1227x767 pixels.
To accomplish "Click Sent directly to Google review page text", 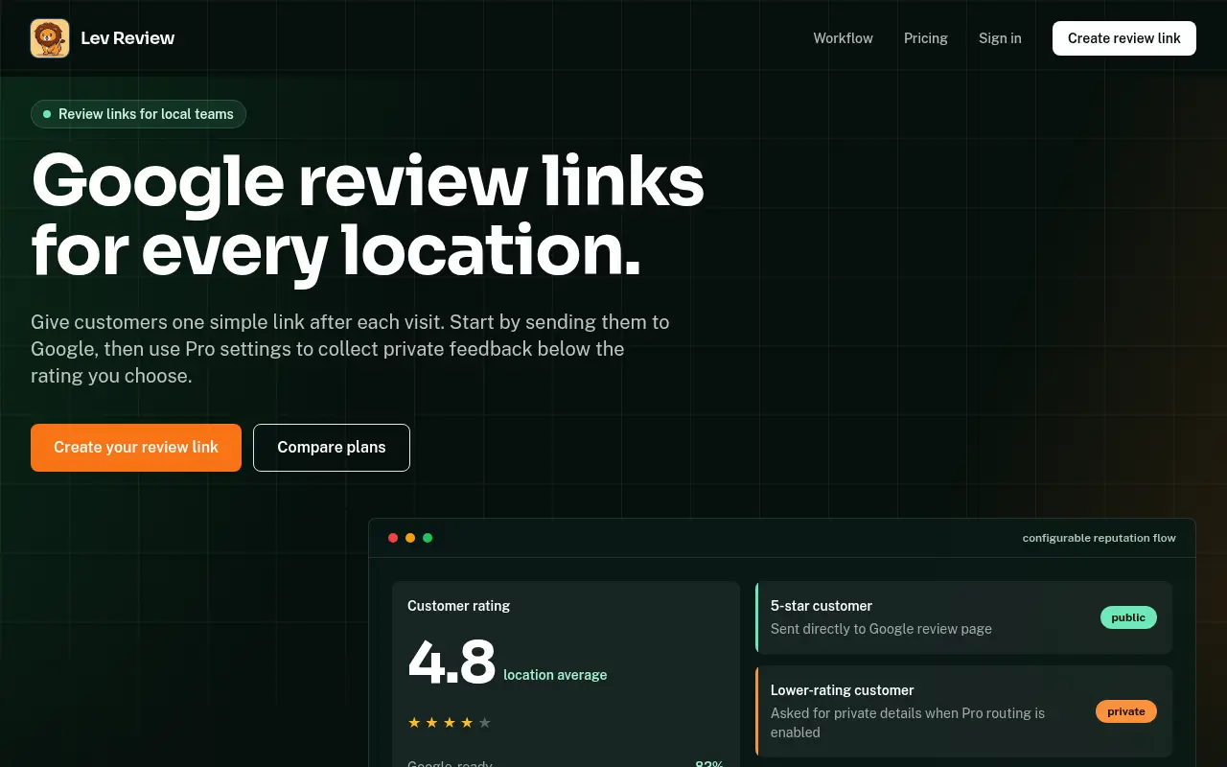I will pyautogui.click(x=881, y=629).
